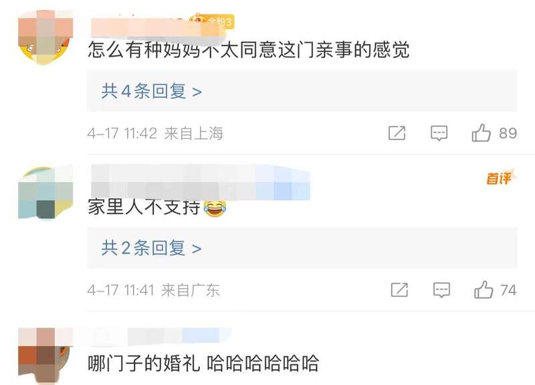Image resolution: width=535 pixels, height=385 pixels.
Task: Like the comment with 89 likes
Action: 481,133
